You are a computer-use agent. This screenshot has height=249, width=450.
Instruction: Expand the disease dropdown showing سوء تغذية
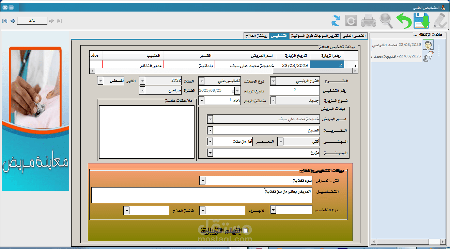202,181
